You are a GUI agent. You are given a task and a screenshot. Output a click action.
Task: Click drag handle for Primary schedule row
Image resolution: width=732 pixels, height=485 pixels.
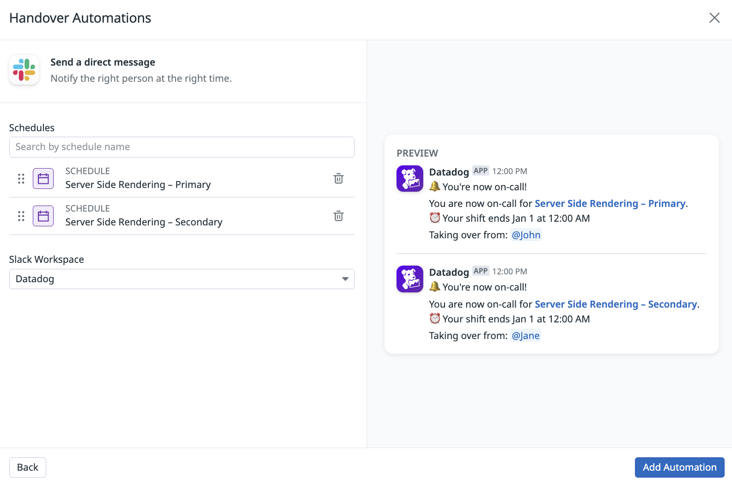coord(21,179)
